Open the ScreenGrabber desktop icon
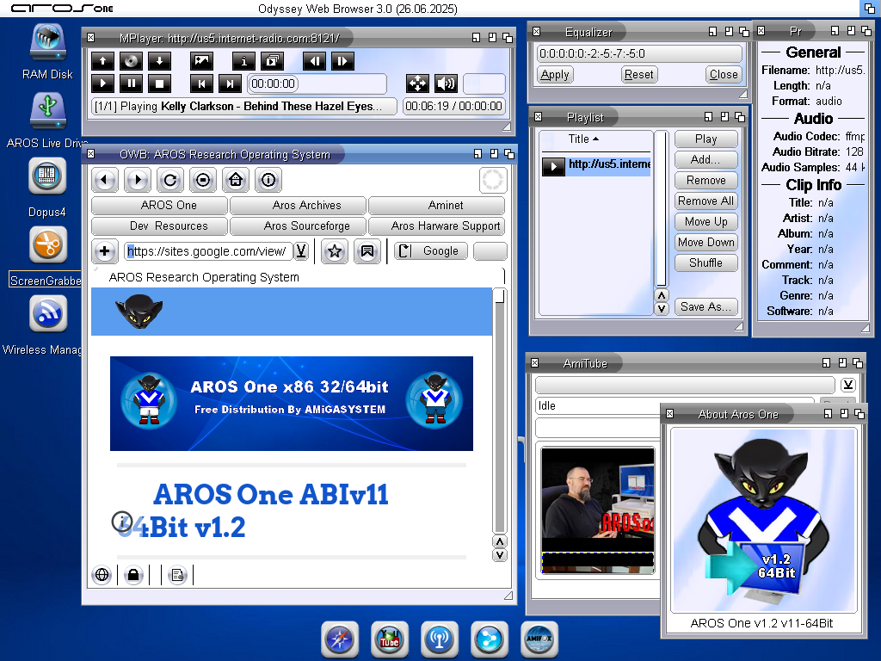Viewport: 881px width, 661px height. pos(48,245)
